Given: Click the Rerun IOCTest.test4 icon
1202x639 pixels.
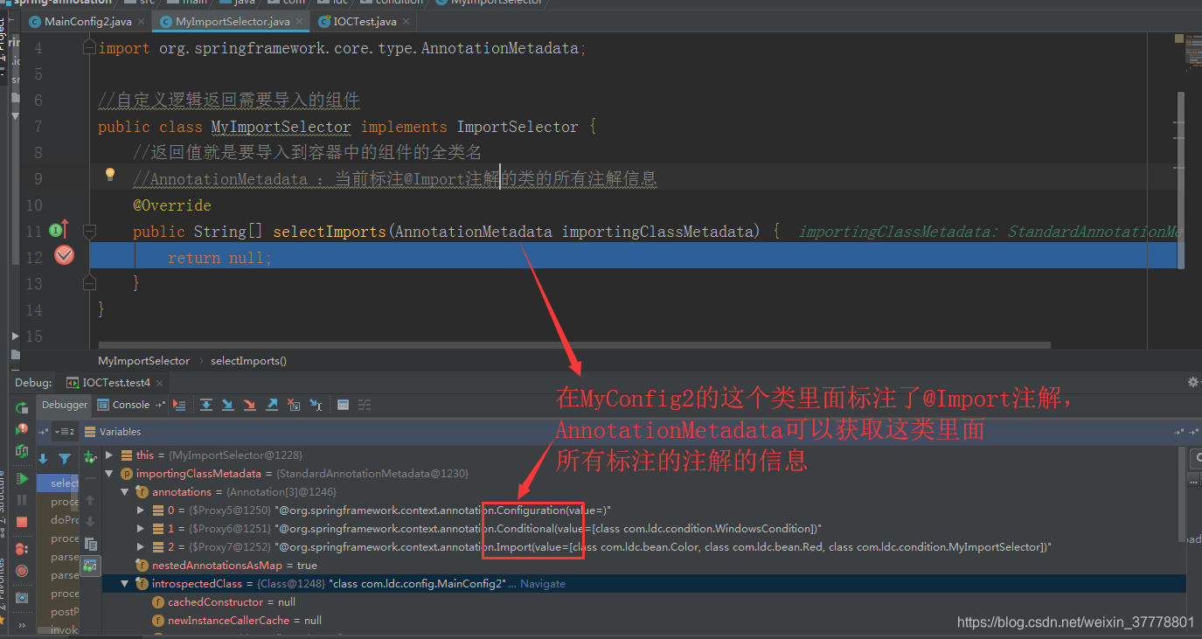Looking at the screenshot, I should click(22, 407).
